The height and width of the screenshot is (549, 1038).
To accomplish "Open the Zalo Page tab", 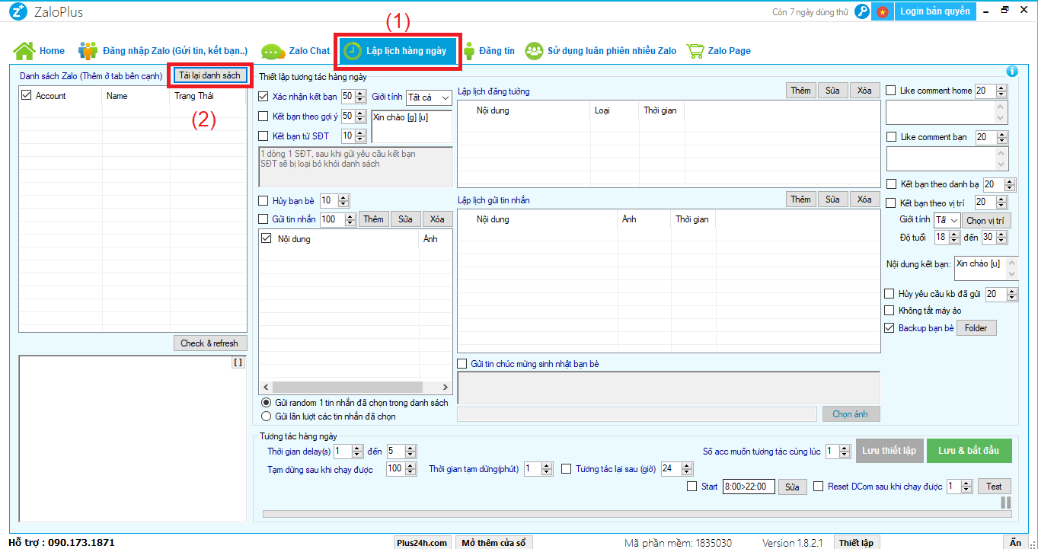I will tap(718, 51).
